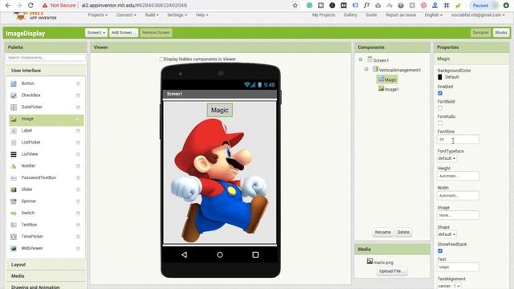This screenshot has width=514, height=289.
Task: Select the Spinner component icon
Action: coord(14,201)
